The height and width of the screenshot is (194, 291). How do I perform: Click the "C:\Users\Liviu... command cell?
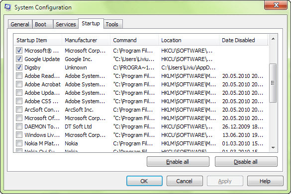coord(134,59)
